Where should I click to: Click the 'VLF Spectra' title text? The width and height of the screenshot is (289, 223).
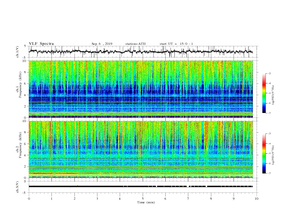41,44
